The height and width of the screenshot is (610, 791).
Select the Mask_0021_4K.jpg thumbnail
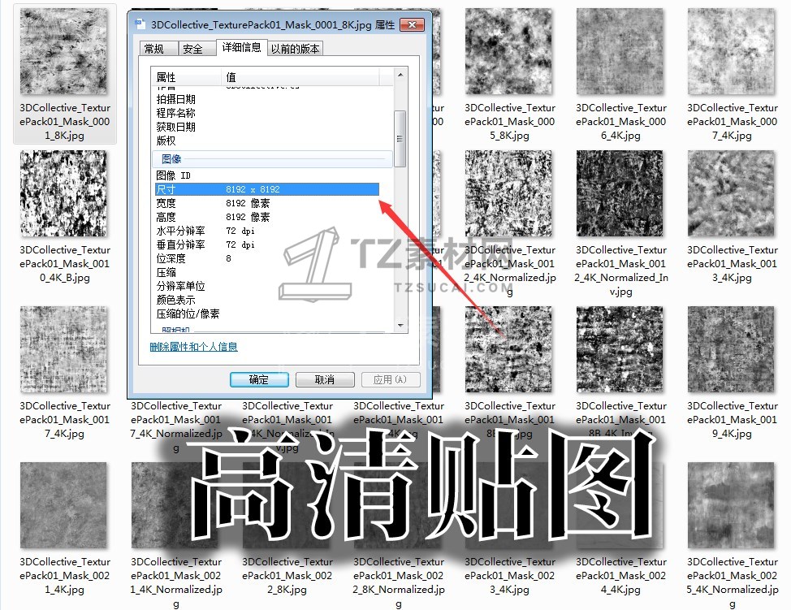coord(63,505)
